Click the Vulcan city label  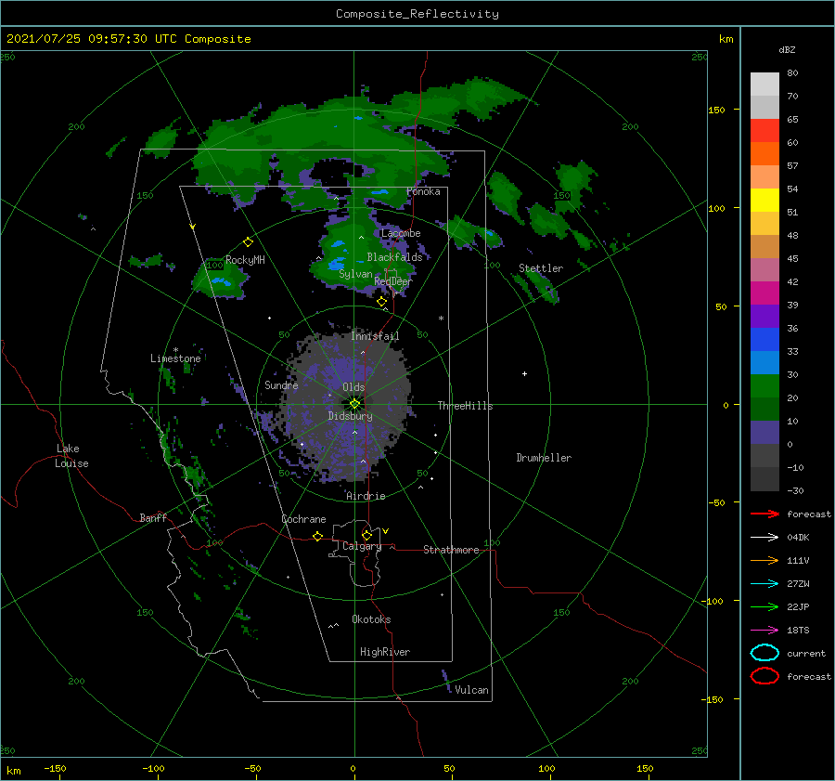tap(472, 690)
